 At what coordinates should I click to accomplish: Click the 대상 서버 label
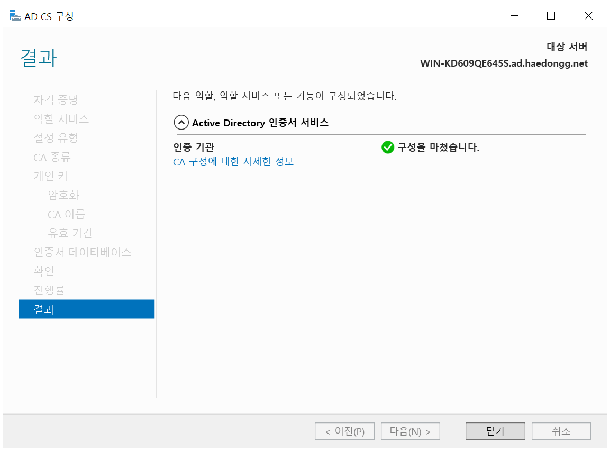pyautogui.click(x=567, y=47)
